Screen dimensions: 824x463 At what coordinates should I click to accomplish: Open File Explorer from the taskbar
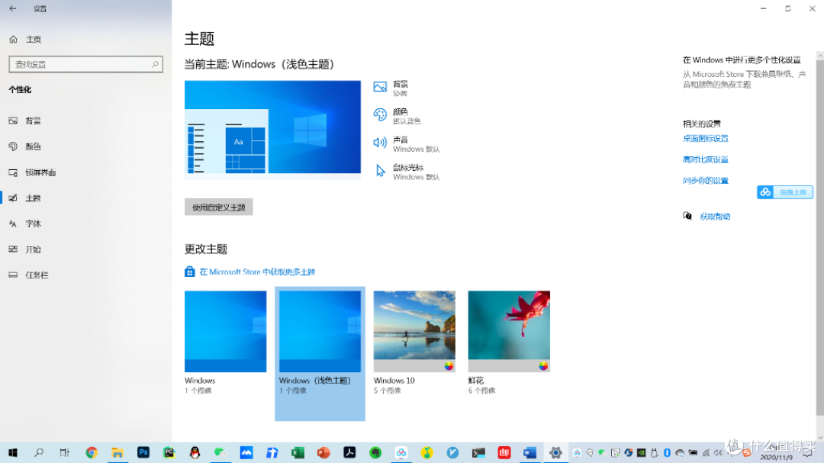point(117,452)
